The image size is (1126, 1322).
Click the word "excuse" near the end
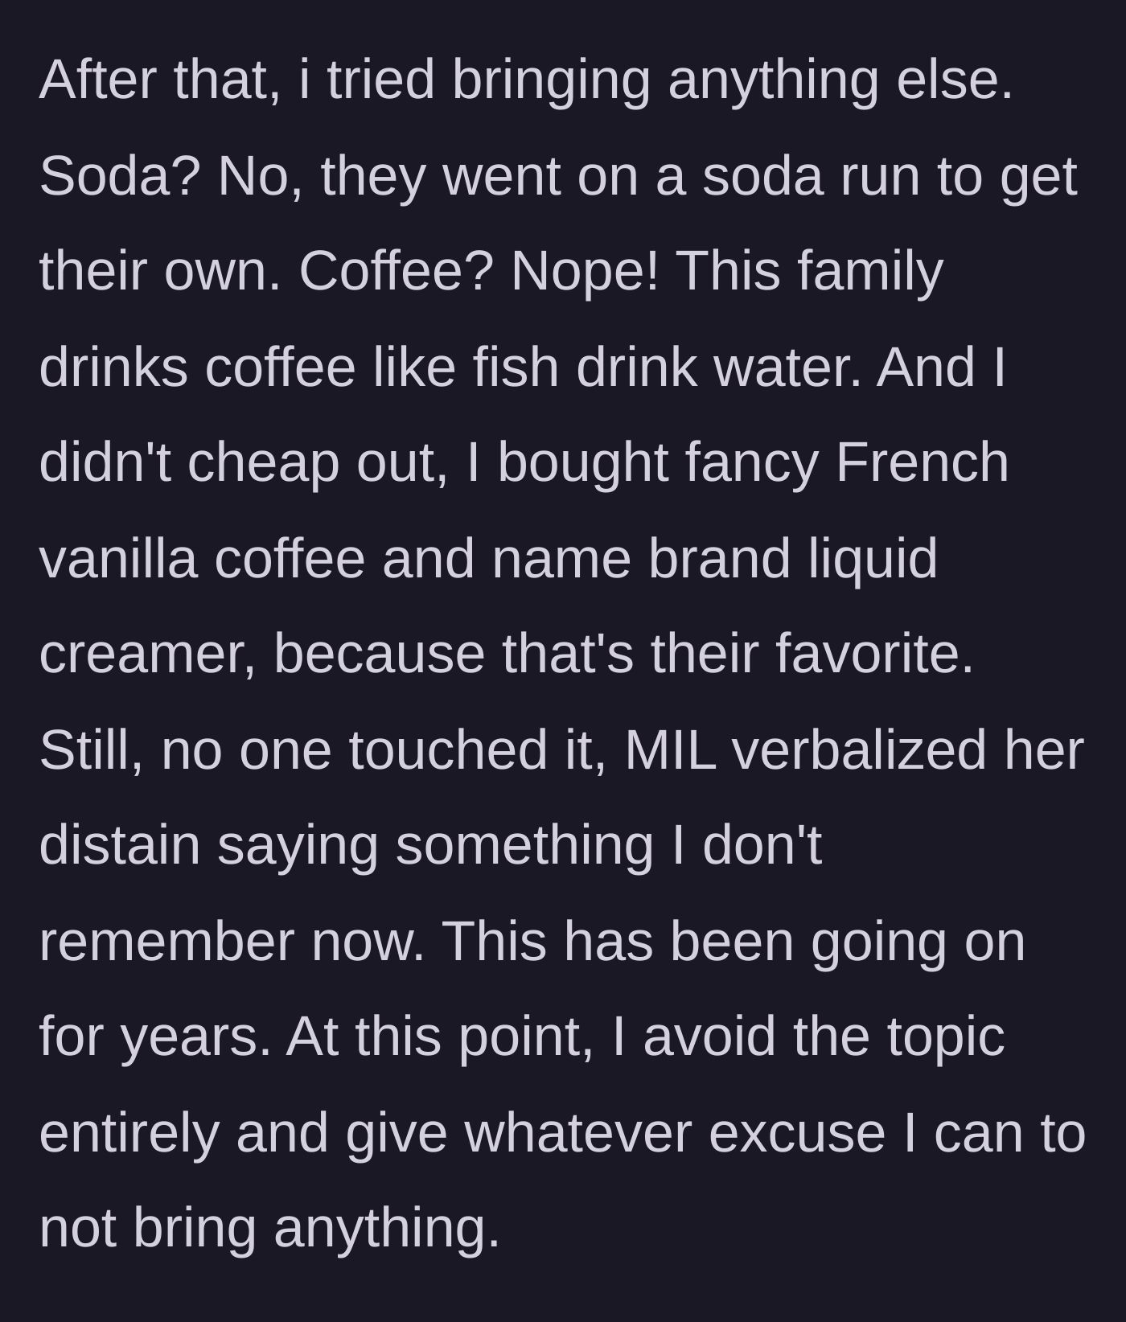[797, 1132]
